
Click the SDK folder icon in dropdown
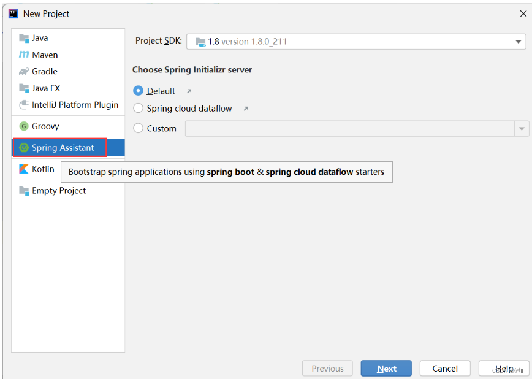(x=200, y=42)
